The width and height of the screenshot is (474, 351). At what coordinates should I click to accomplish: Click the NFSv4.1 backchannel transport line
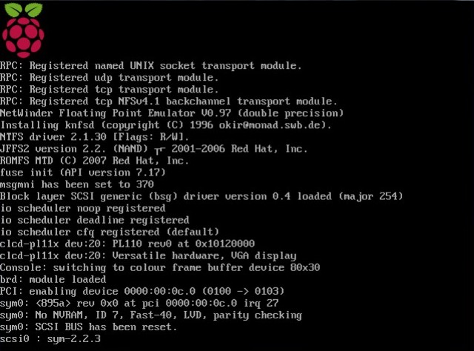pos(168,101)
